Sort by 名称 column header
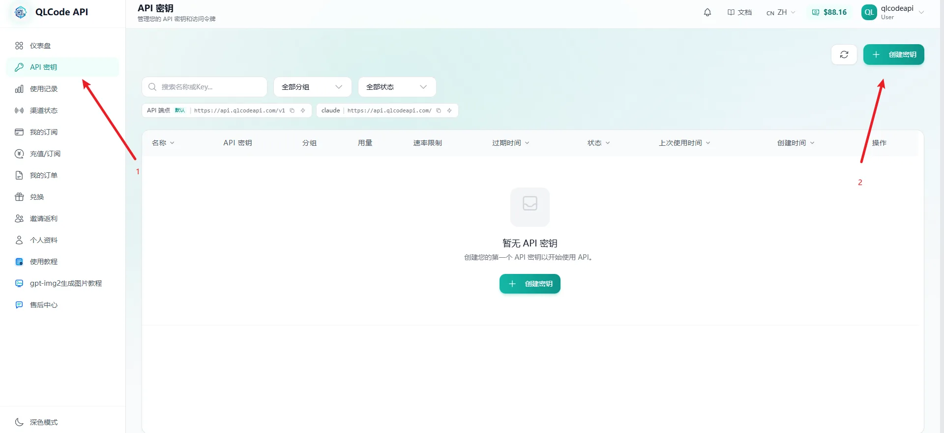Image resolution: width=944 pixels, height=433 pixels. tap(163, 143)
